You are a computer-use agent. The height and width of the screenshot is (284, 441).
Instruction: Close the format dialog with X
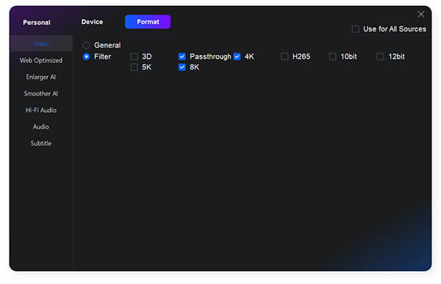pyautogui.click(x=420, y=15)
